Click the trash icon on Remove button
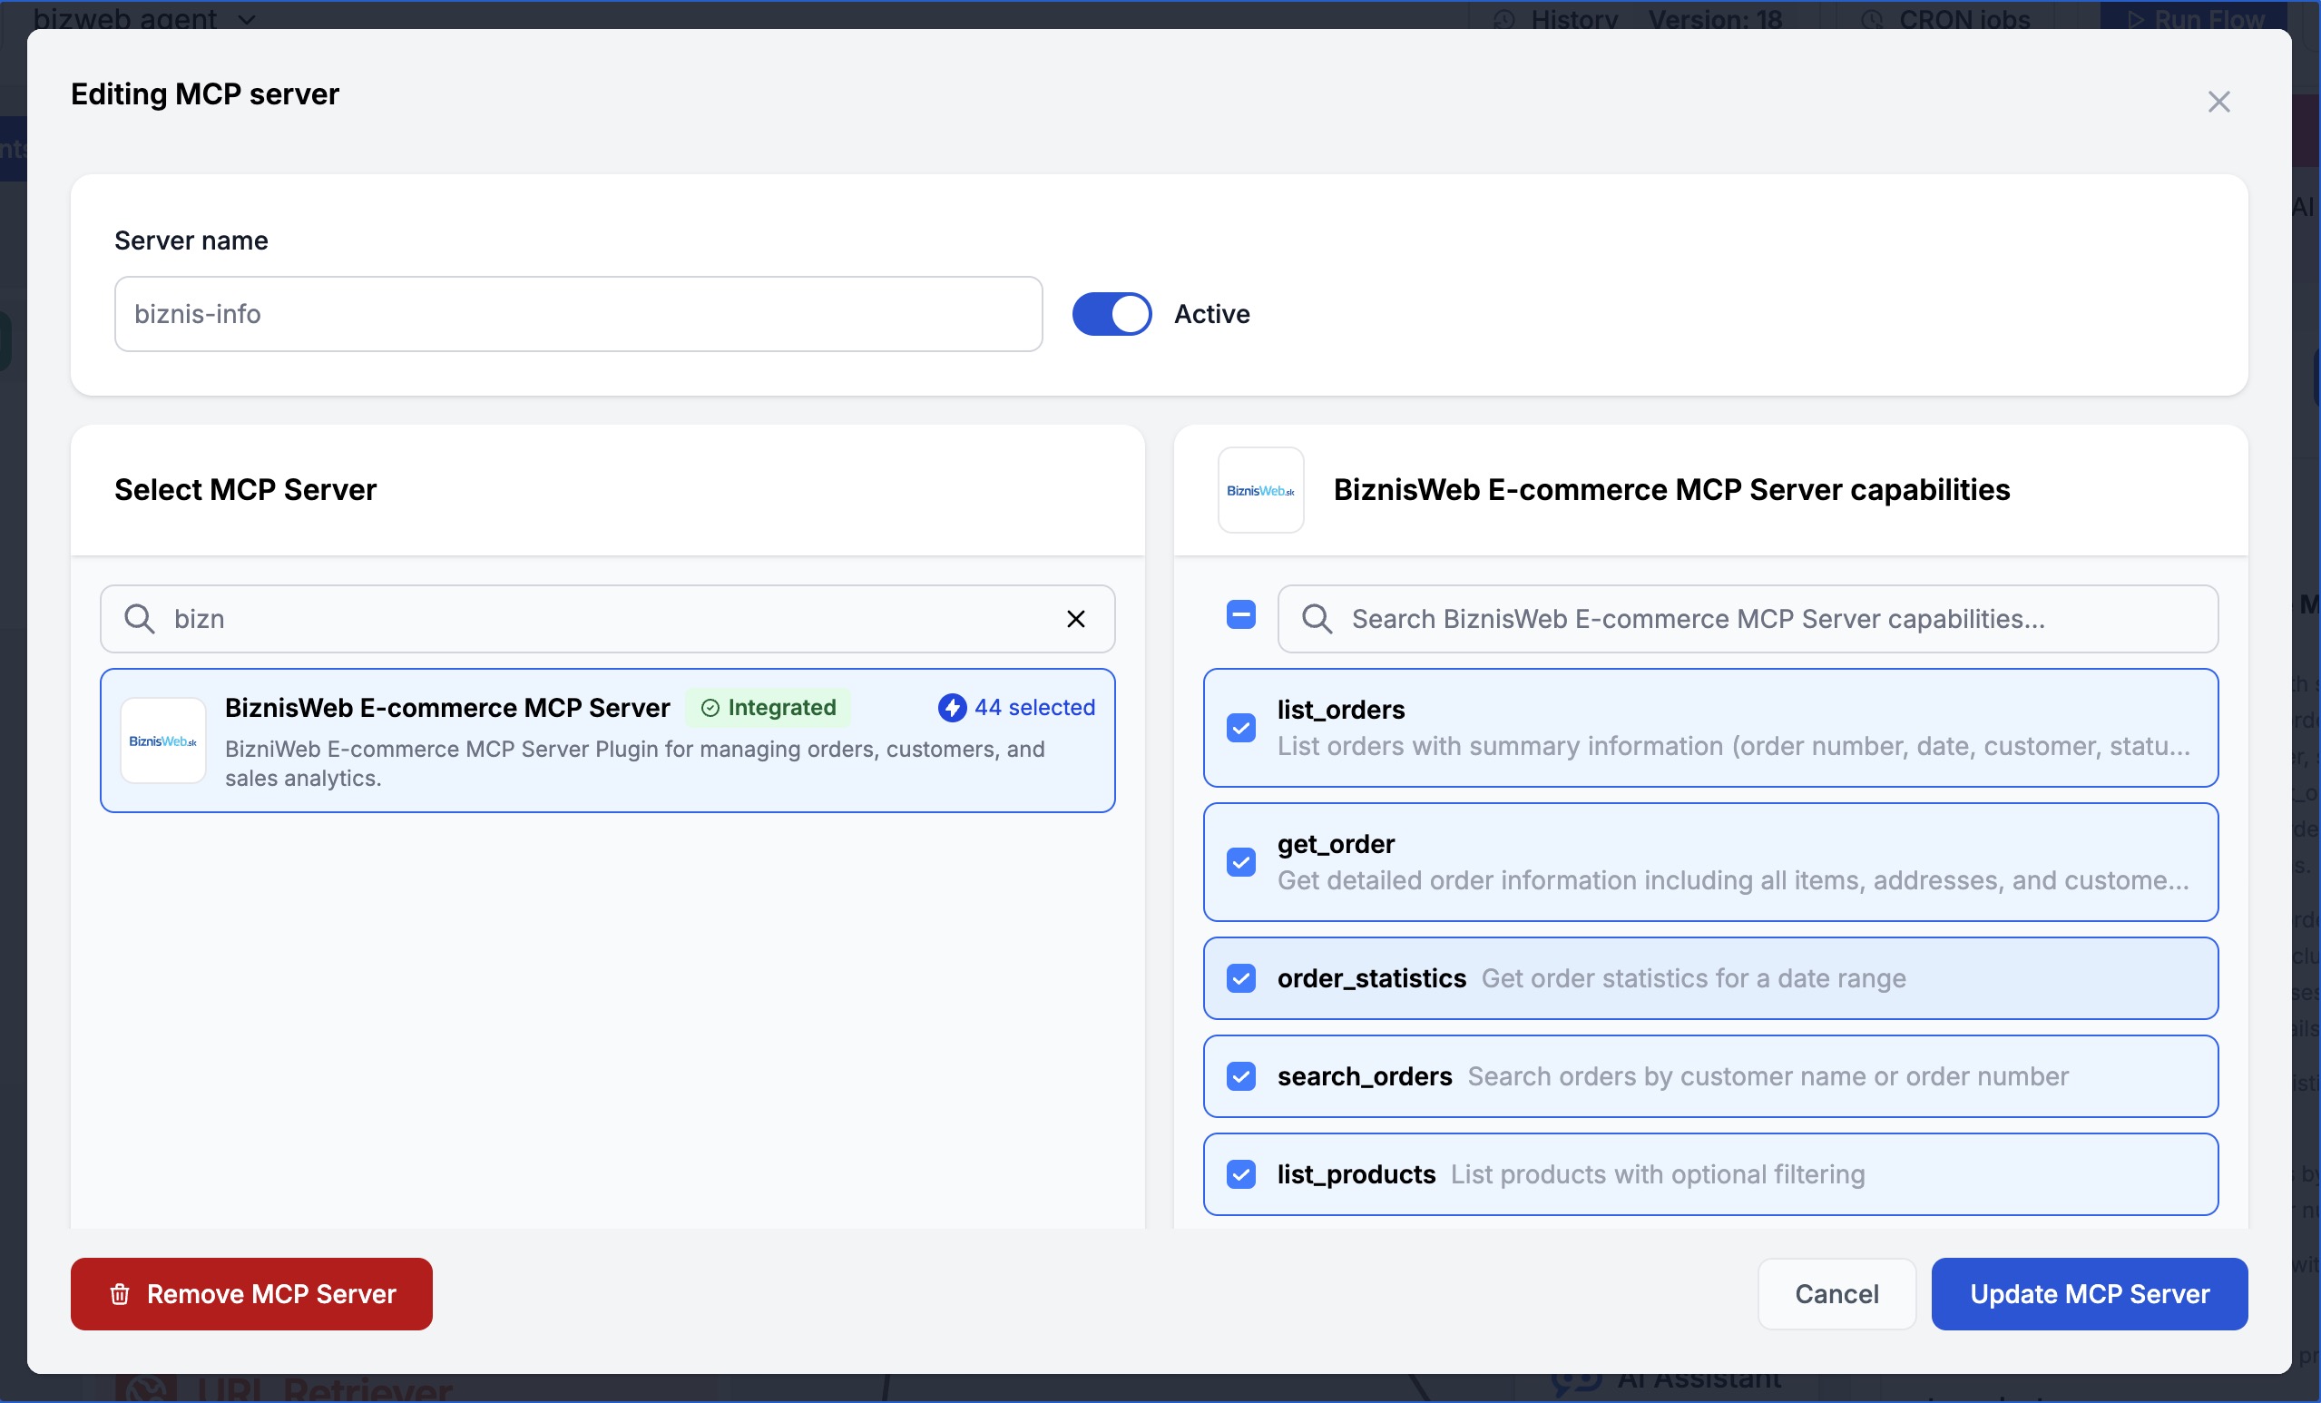Image resolution: width=2321 pixels, height=1403 pixels. tap(120, 1294)
